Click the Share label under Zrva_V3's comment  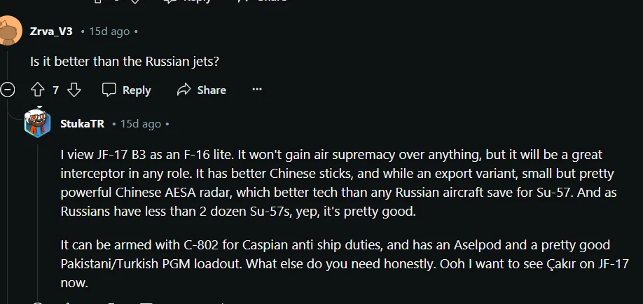211,90
